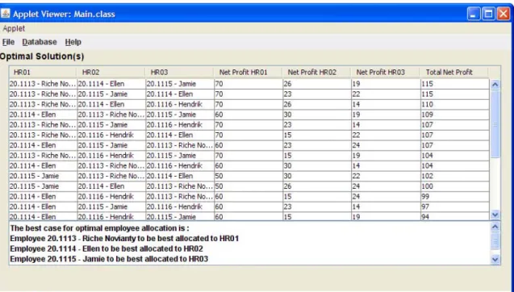
Task: Click the table's vertical scrollbar thumb
Action: click(495, 124)
